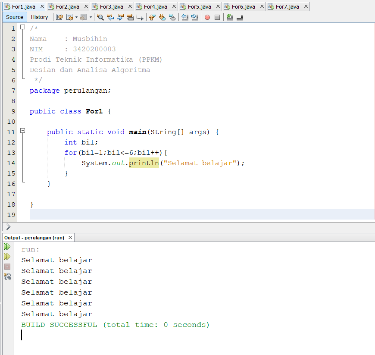
Task: Click the 'int bil;' declaration
Action: (81, 142)
